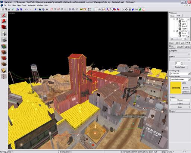Click the crosshair center-views toolbar icon
191x153 pixels.
click(126, 9)
